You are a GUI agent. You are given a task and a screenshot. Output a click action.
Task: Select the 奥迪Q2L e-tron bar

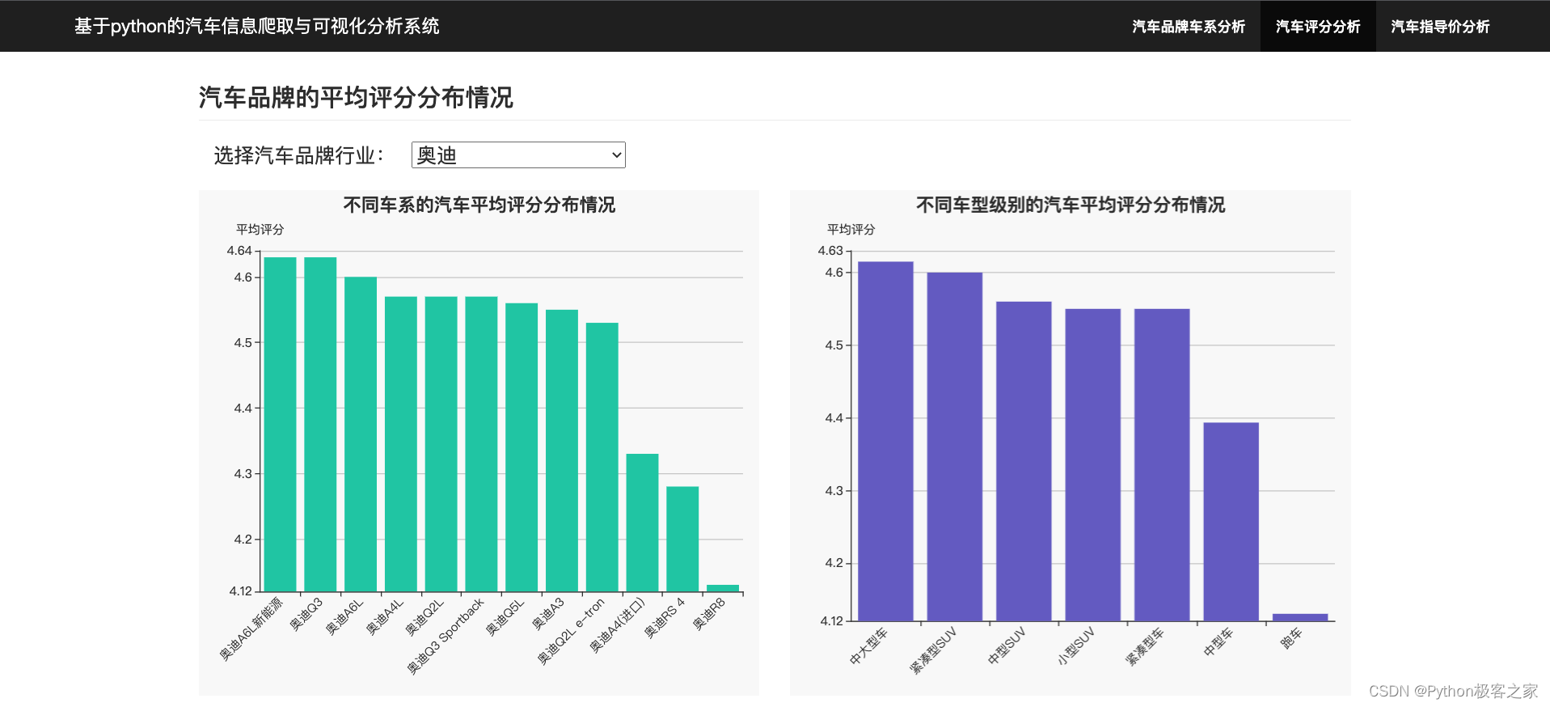click(x=602, y=457)
